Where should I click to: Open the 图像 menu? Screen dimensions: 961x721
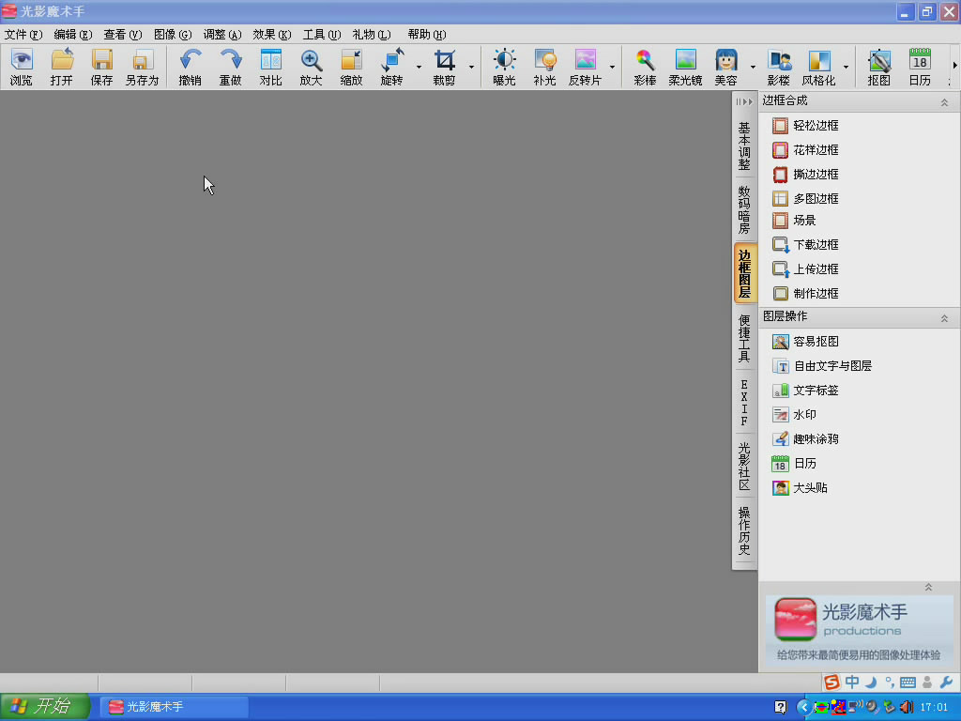[173, 35]
